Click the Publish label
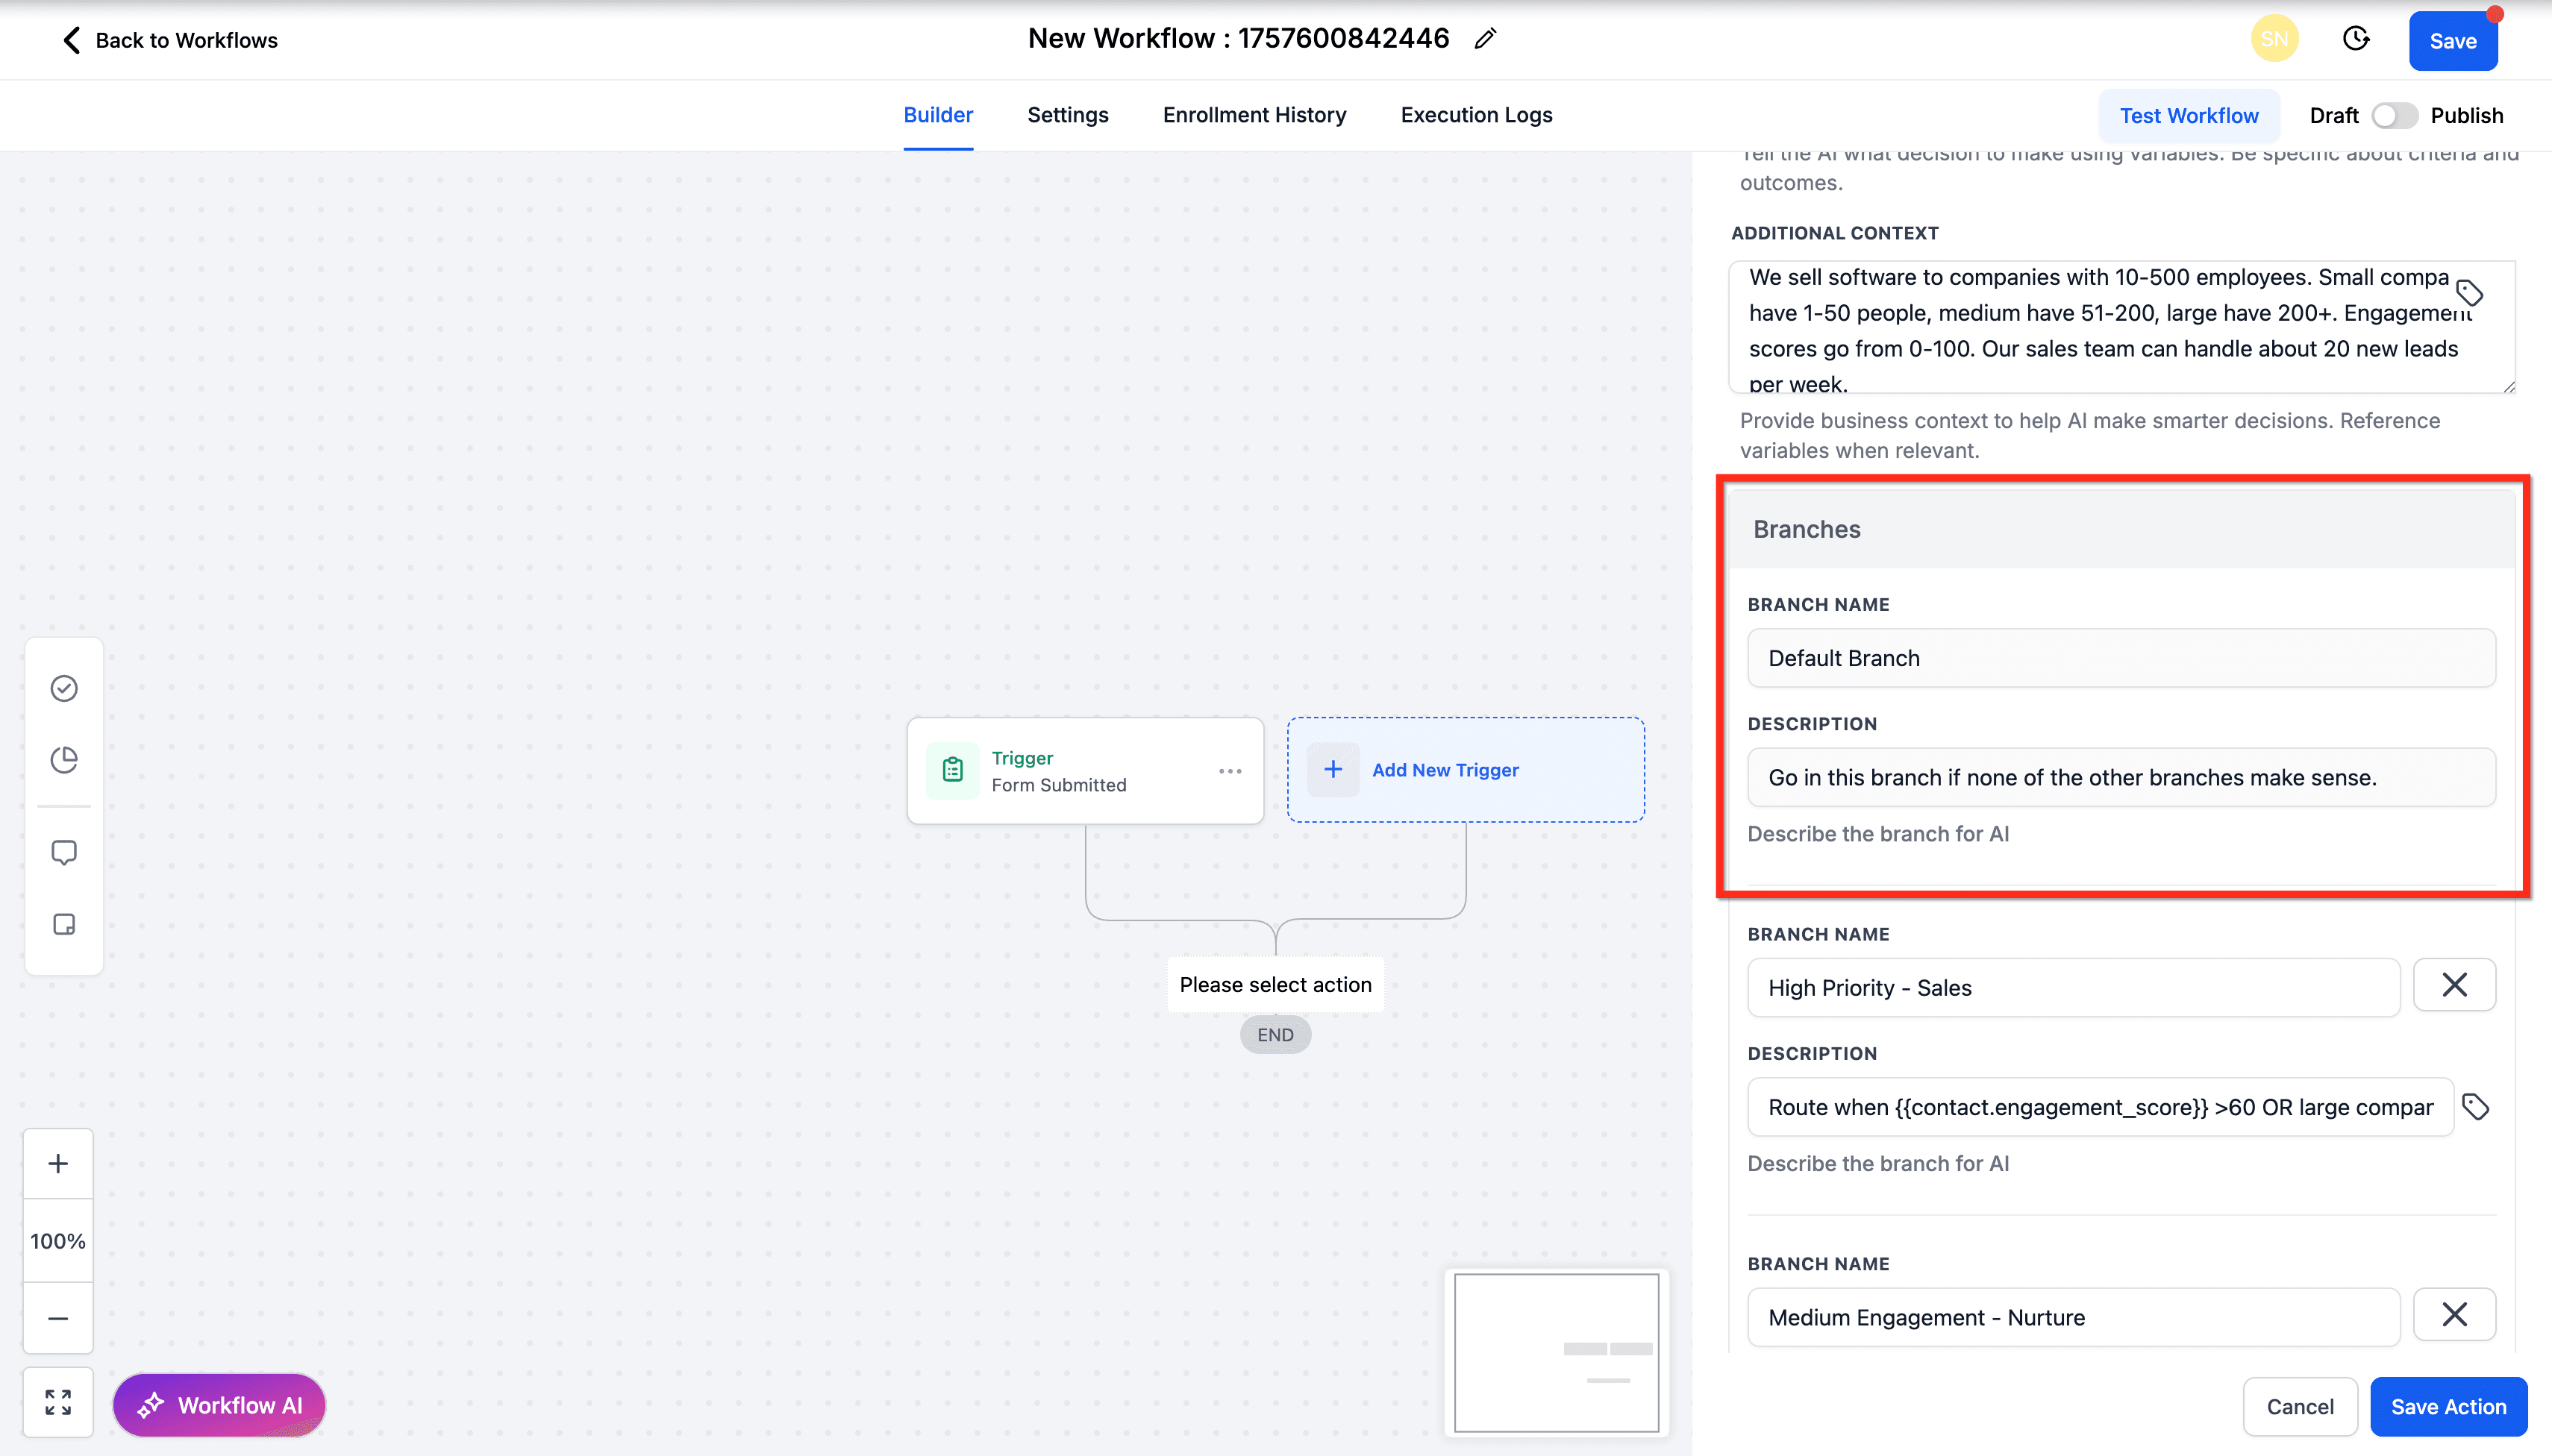Viewport: 2552px width, 1456px height. tap(2467, 115)
